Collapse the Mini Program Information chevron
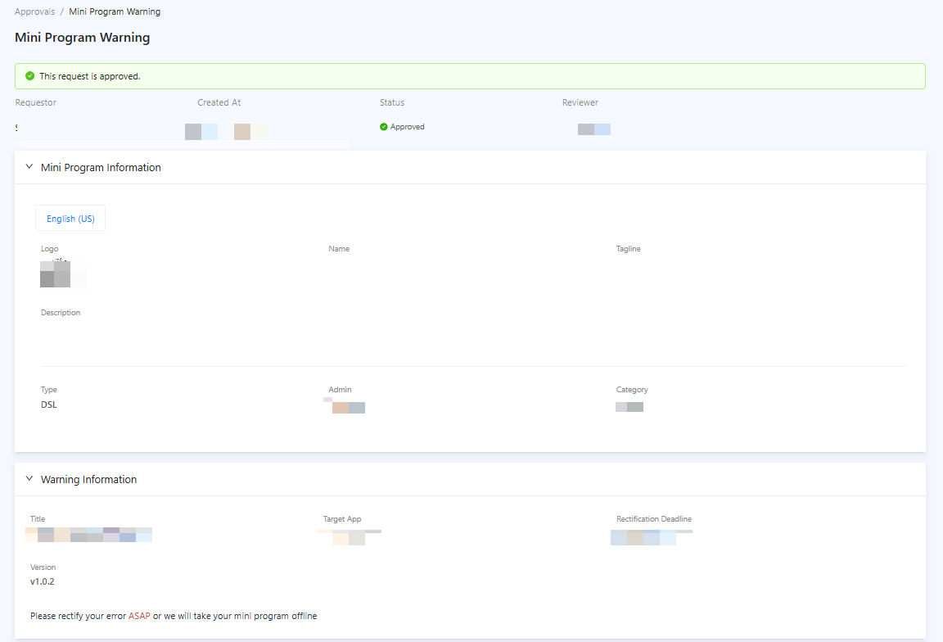943x642 pixels. [x=29, y=167]
